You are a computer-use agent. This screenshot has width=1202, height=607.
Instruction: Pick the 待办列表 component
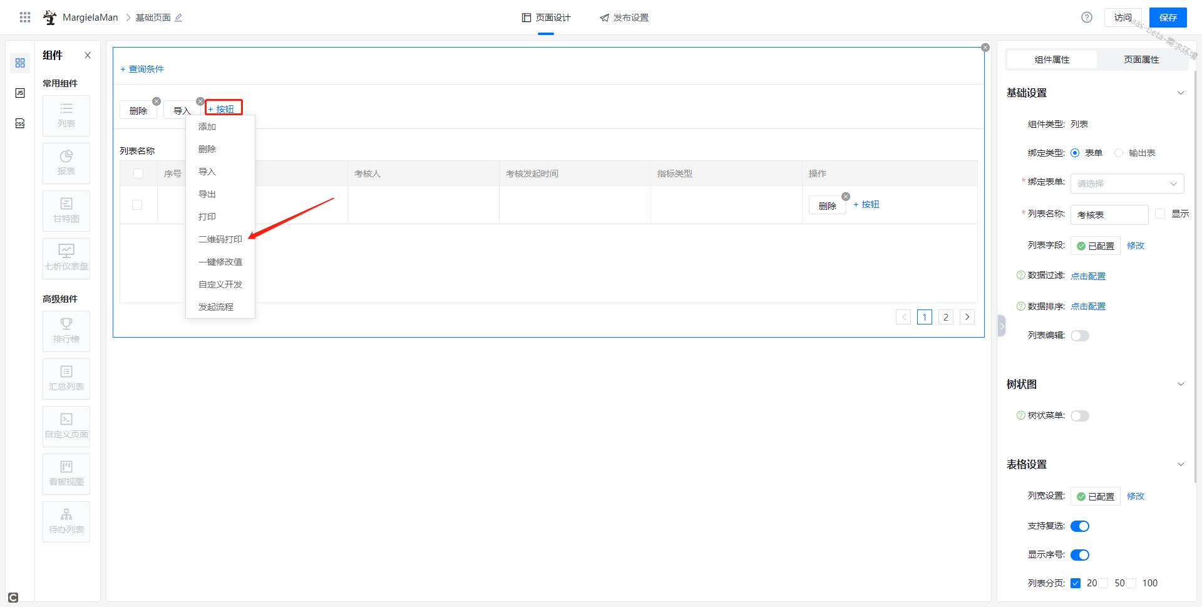(x=66, y=522)
